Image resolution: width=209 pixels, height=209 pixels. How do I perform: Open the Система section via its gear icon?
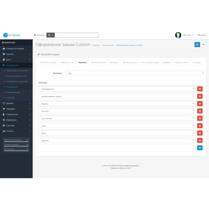point(4,125)
